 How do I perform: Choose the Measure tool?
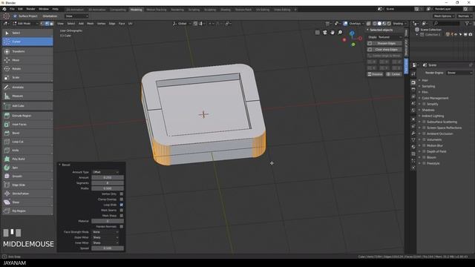27,96
